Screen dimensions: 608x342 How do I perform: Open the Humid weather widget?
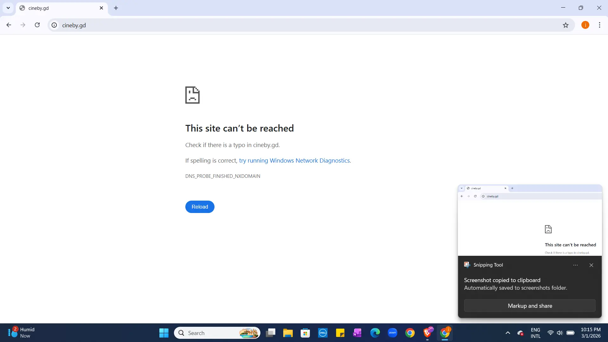21,332
